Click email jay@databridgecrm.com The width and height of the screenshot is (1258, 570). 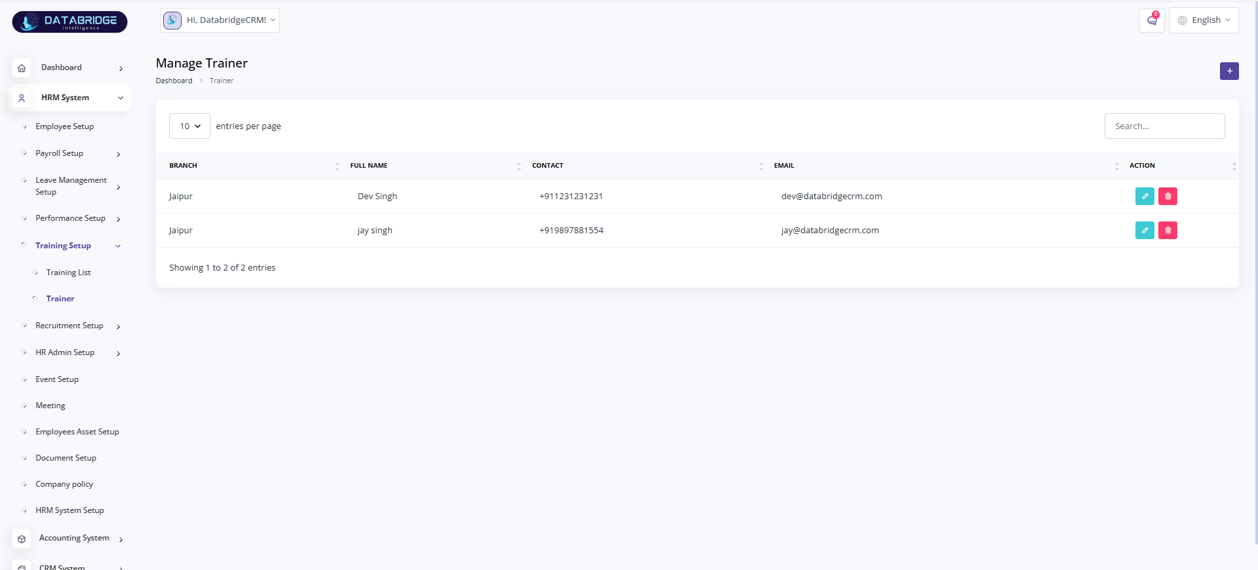[x=830, y=230]
